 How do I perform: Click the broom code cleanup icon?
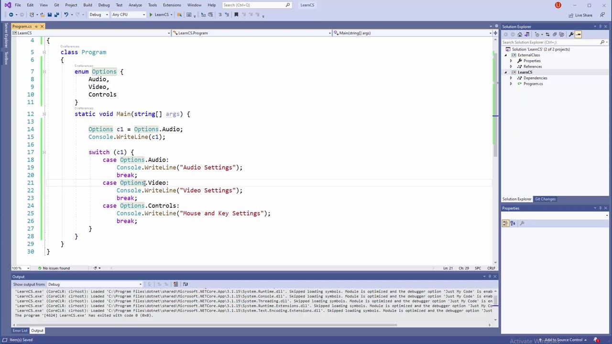(x=95, y=268)
